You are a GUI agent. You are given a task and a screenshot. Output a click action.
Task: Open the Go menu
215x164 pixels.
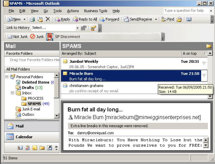[x=46, y=11]
